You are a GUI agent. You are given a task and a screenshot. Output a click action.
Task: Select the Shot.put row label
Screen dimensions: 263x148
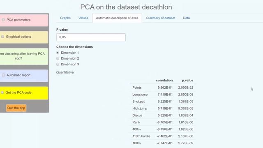138,102
